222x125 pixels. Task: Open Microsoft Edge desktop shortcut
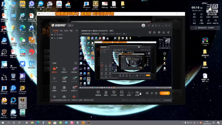point(22,29)
